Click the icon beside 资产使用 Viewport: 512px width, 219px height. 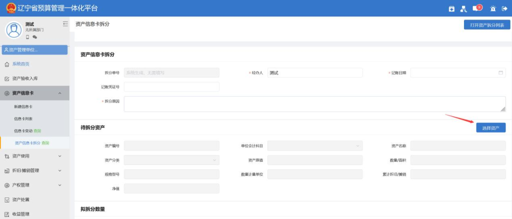[x=7, y=156]
